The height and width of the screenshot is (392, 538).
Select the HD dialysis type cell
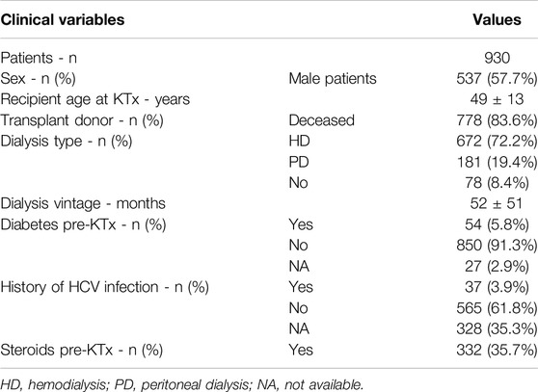299,142
